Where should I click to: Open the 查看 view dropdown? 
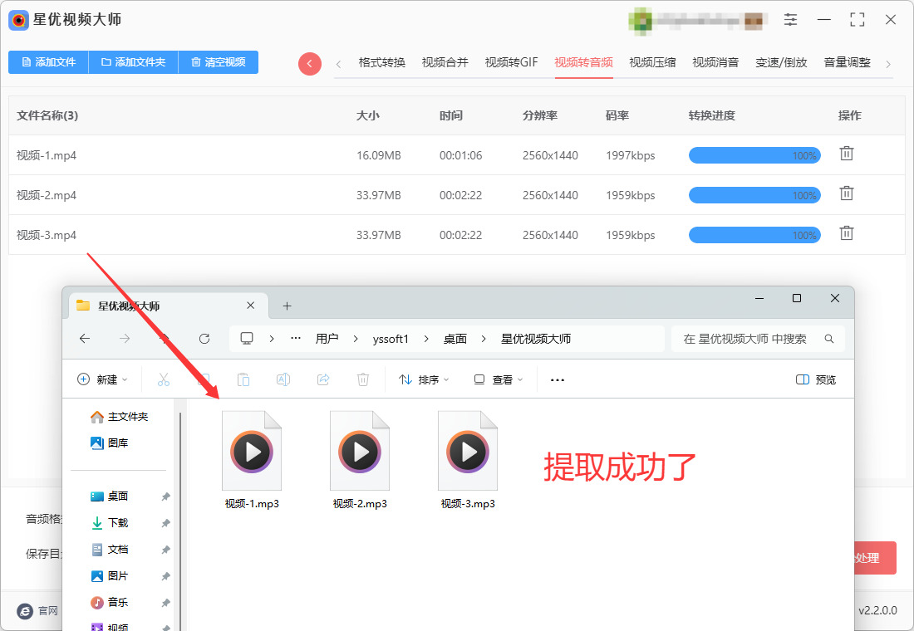coord(499,380)
